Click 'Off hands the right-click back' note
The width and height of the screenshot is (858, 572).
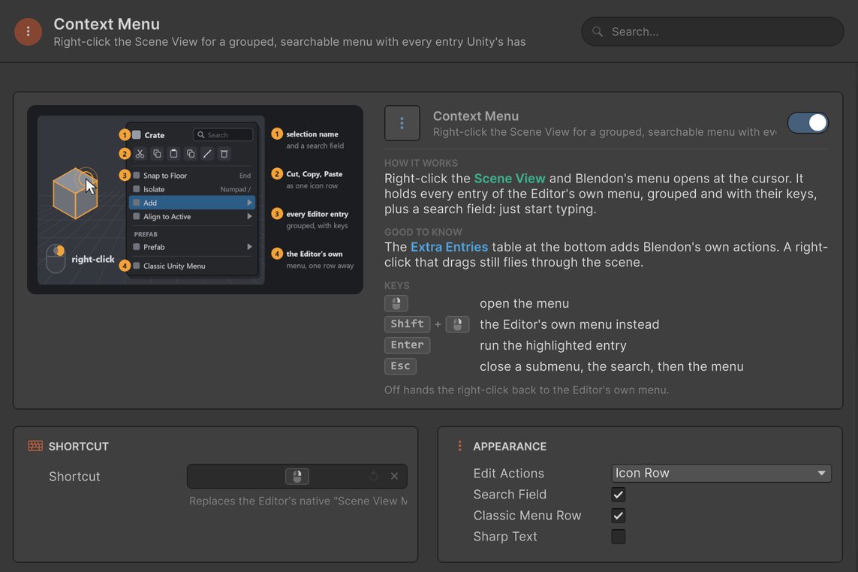[526, 390]
